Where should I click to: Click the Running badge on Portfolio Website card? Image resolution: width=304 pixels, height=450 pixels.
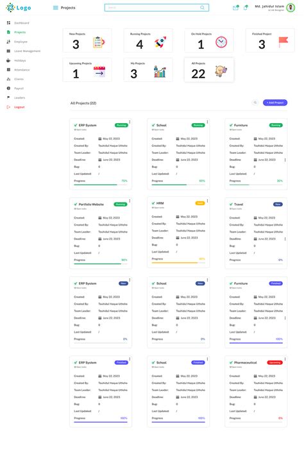click(121, 204)
